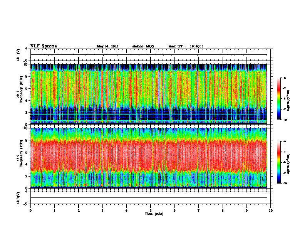Click the "0" tick label on the time axis
Viewport: 305px width, 236px height.
[x=30, y=211]
